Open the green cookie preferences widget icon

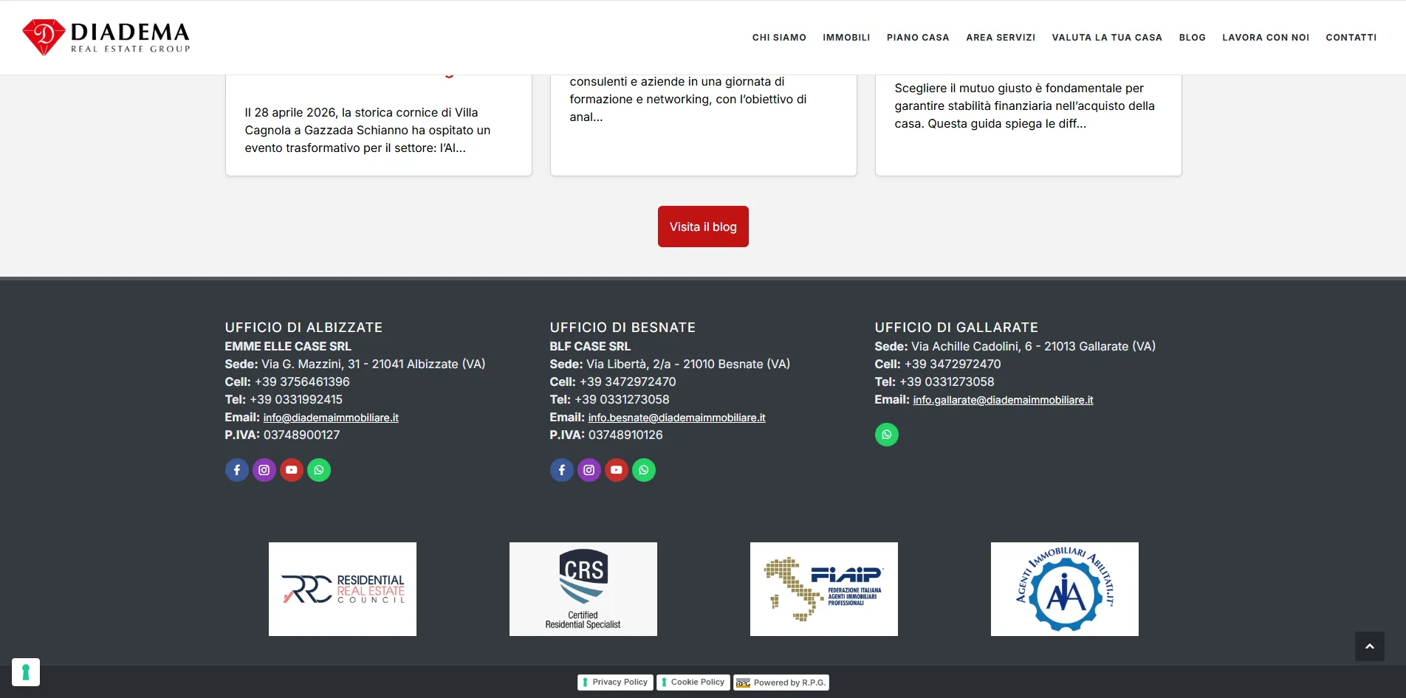[x=26, y=672]
